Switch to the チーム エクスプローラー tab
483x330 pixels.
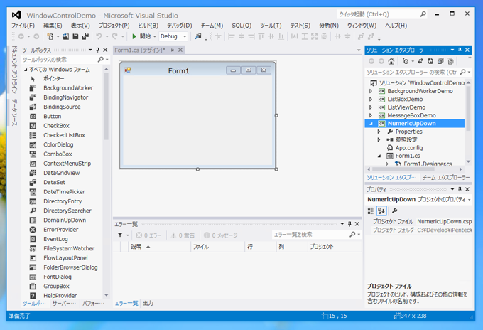pyautogui.click(x=446, y=178)
